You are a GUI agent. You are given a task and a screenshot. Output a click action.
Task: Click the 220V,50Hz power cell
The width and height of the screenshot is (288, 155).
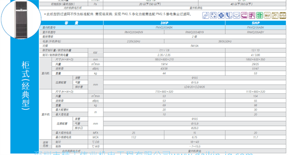(134, 42)
